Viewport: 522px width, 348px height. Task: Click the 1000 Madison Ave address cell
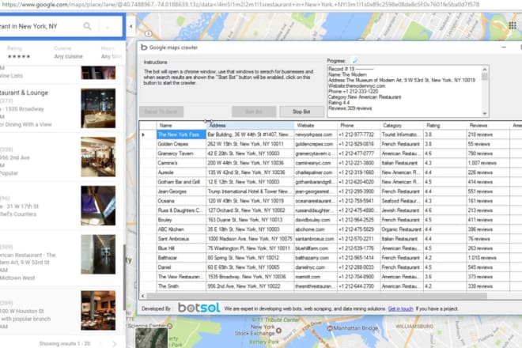tap(250, 239)
